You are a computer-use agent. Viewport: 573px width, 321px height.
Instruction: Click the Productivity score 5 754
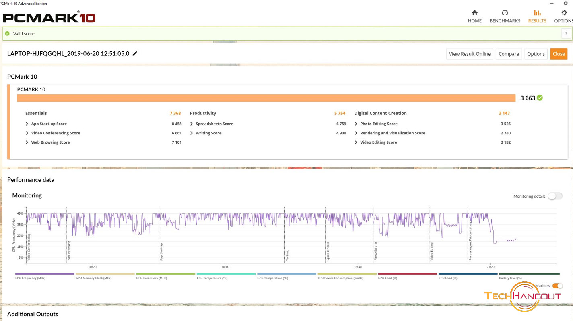[x=340, y=113]
